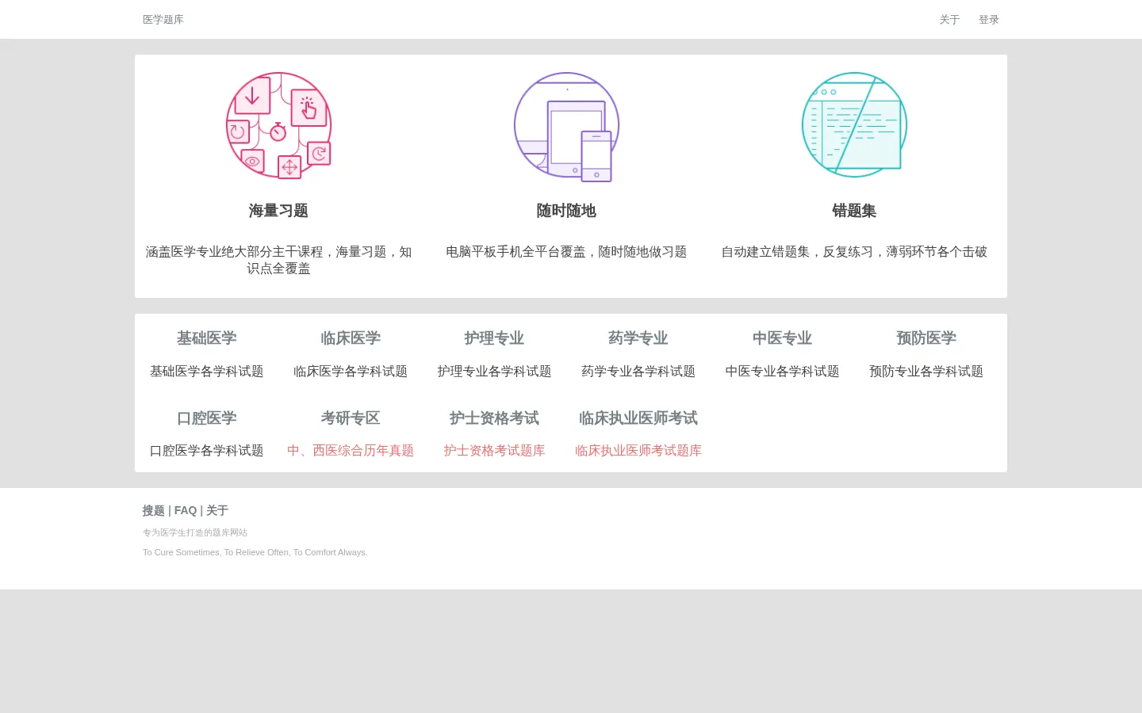Click the 自动建立错题集 description text
The width and height of the screenshot is (1142, 713).
click(854, 252)
